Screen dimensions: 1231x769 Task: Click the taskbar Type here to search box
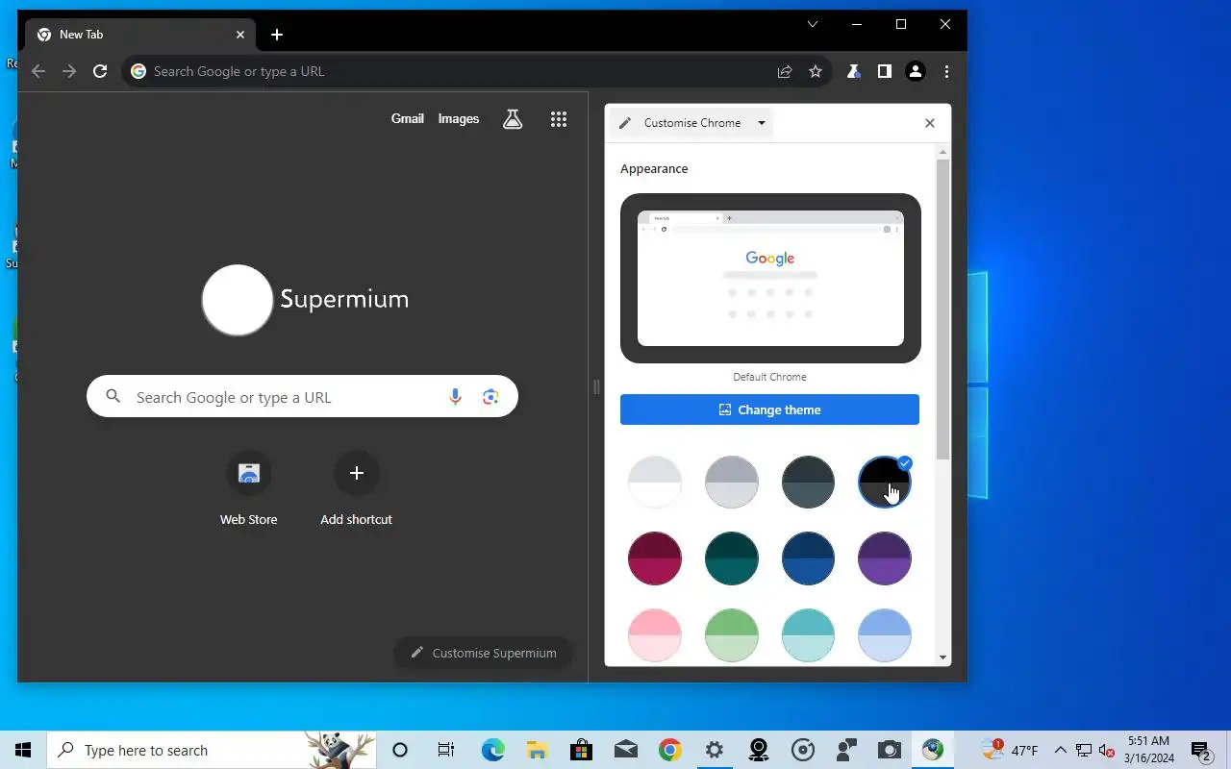[212, 750]
